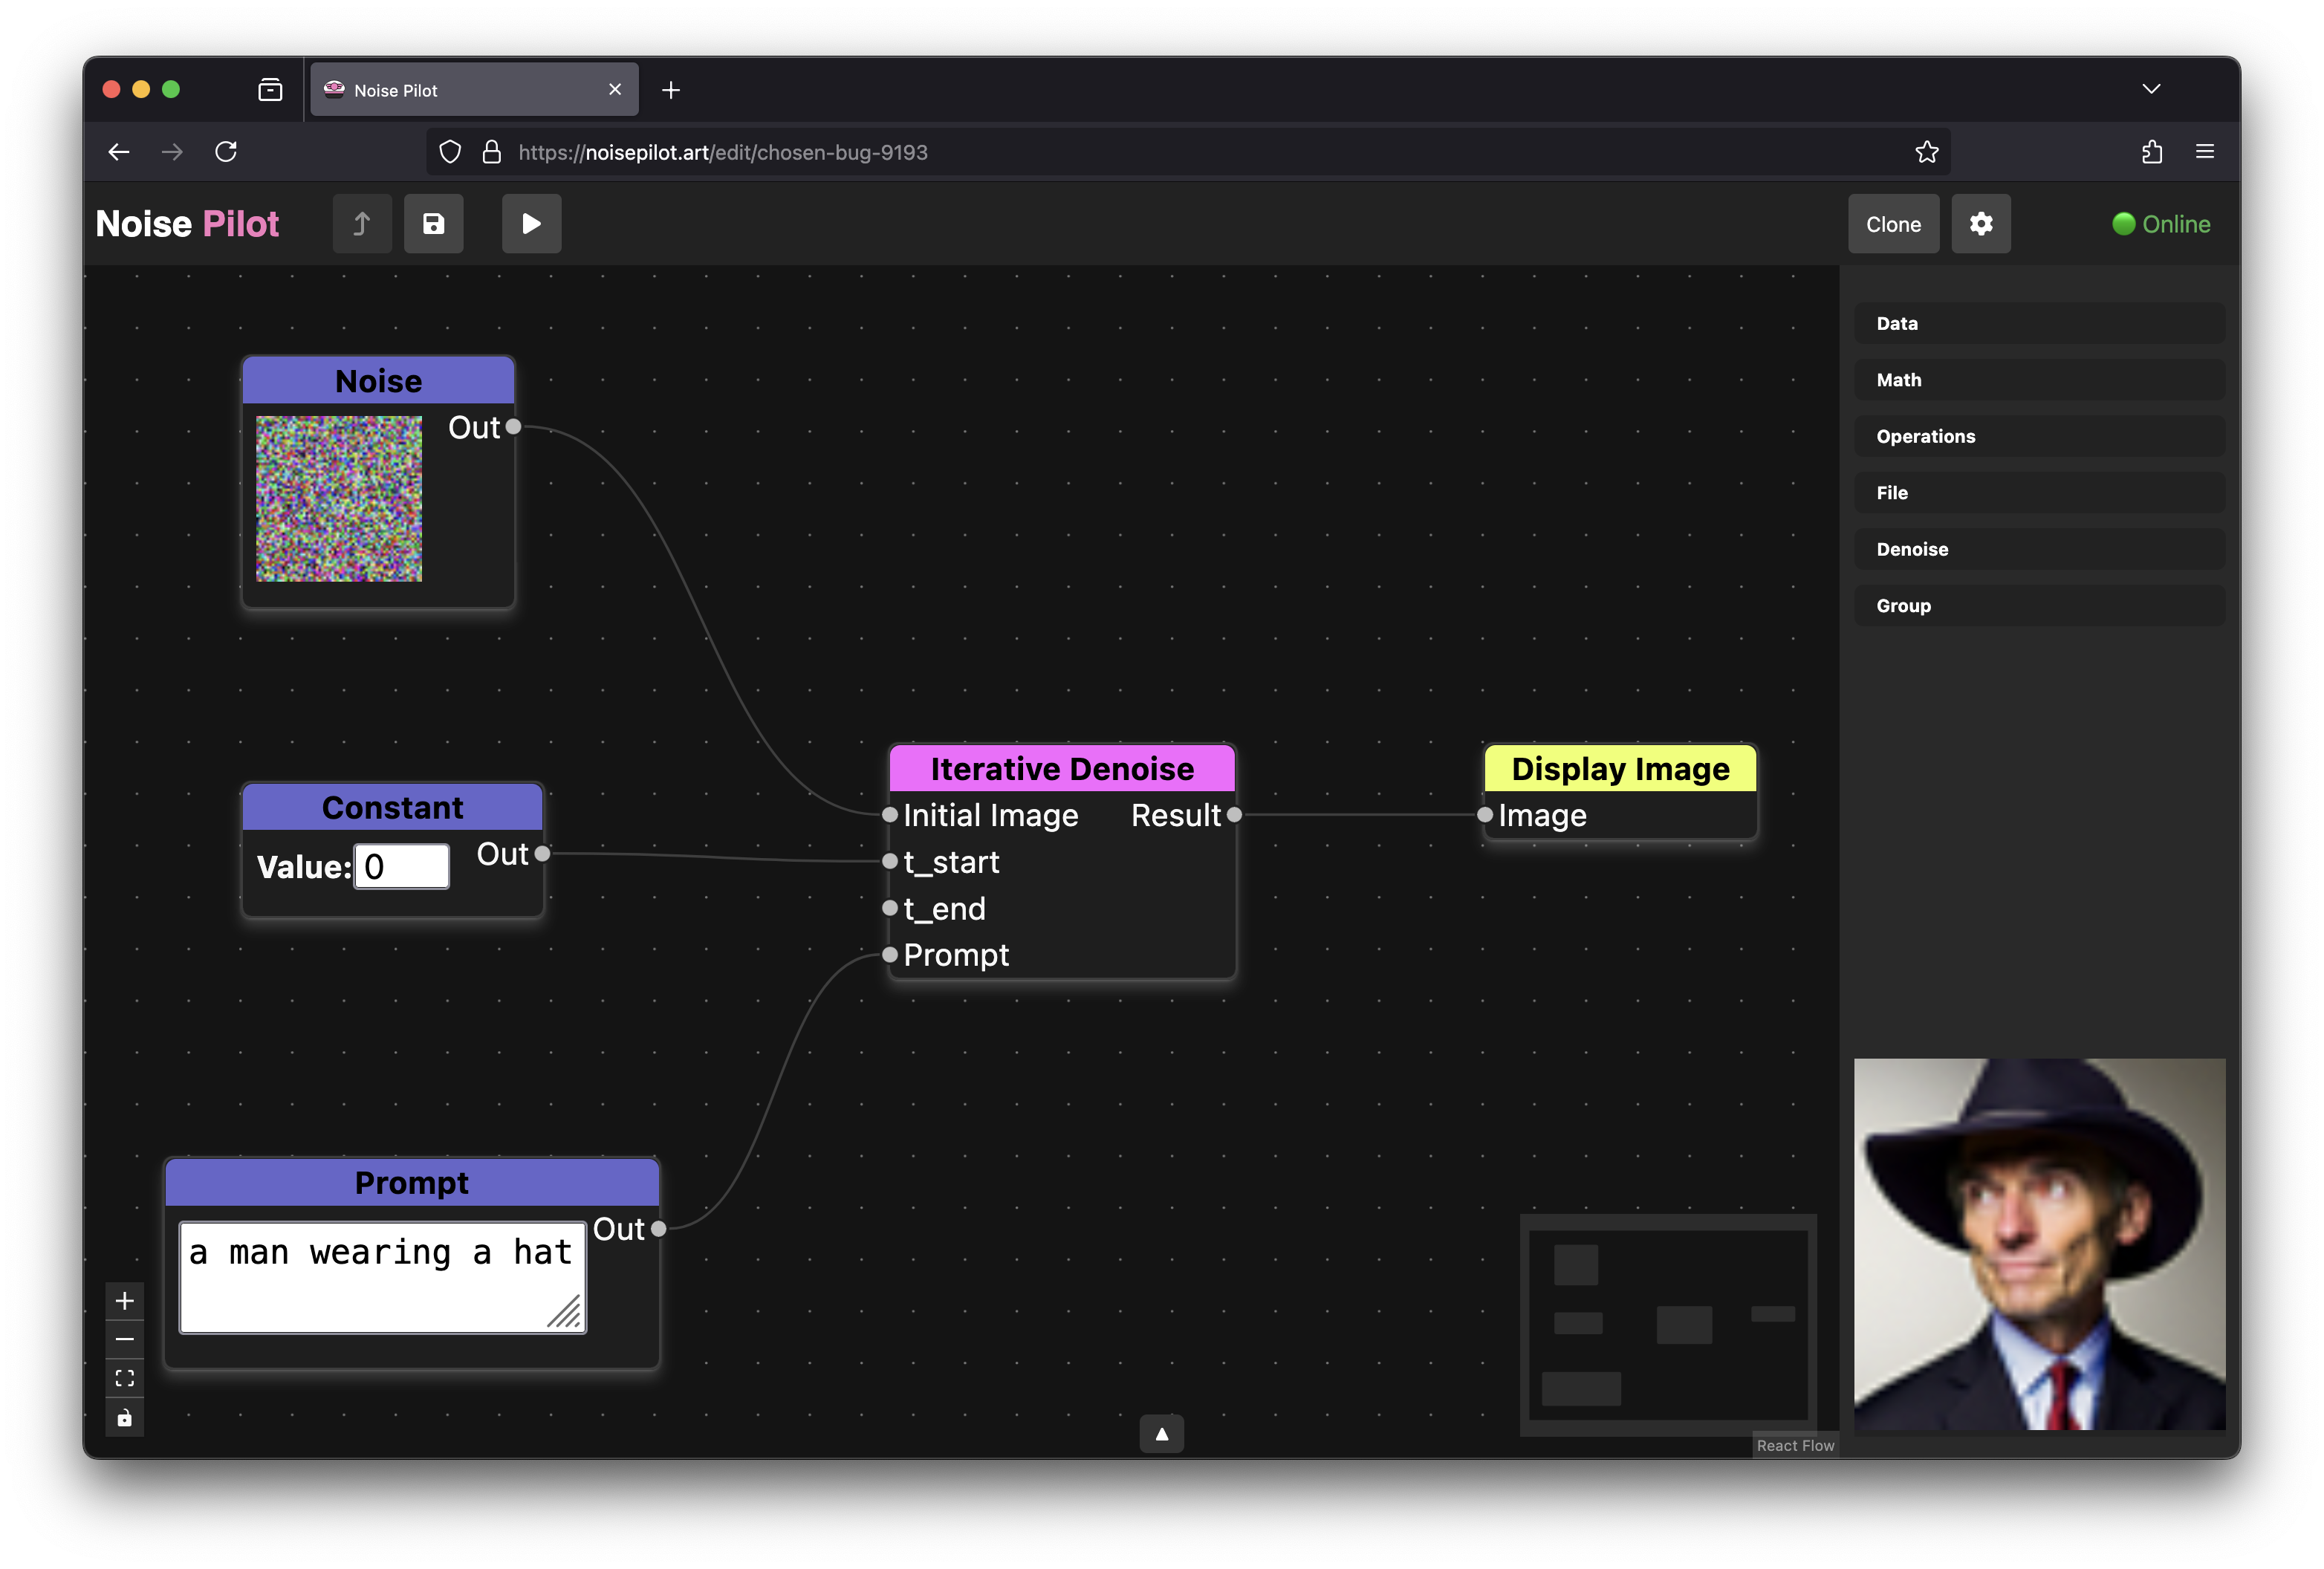The width and height of the screenshot is (2324, 1569).
Task: Toggle the canvas interactivity lock
Action: point(124,1417)
